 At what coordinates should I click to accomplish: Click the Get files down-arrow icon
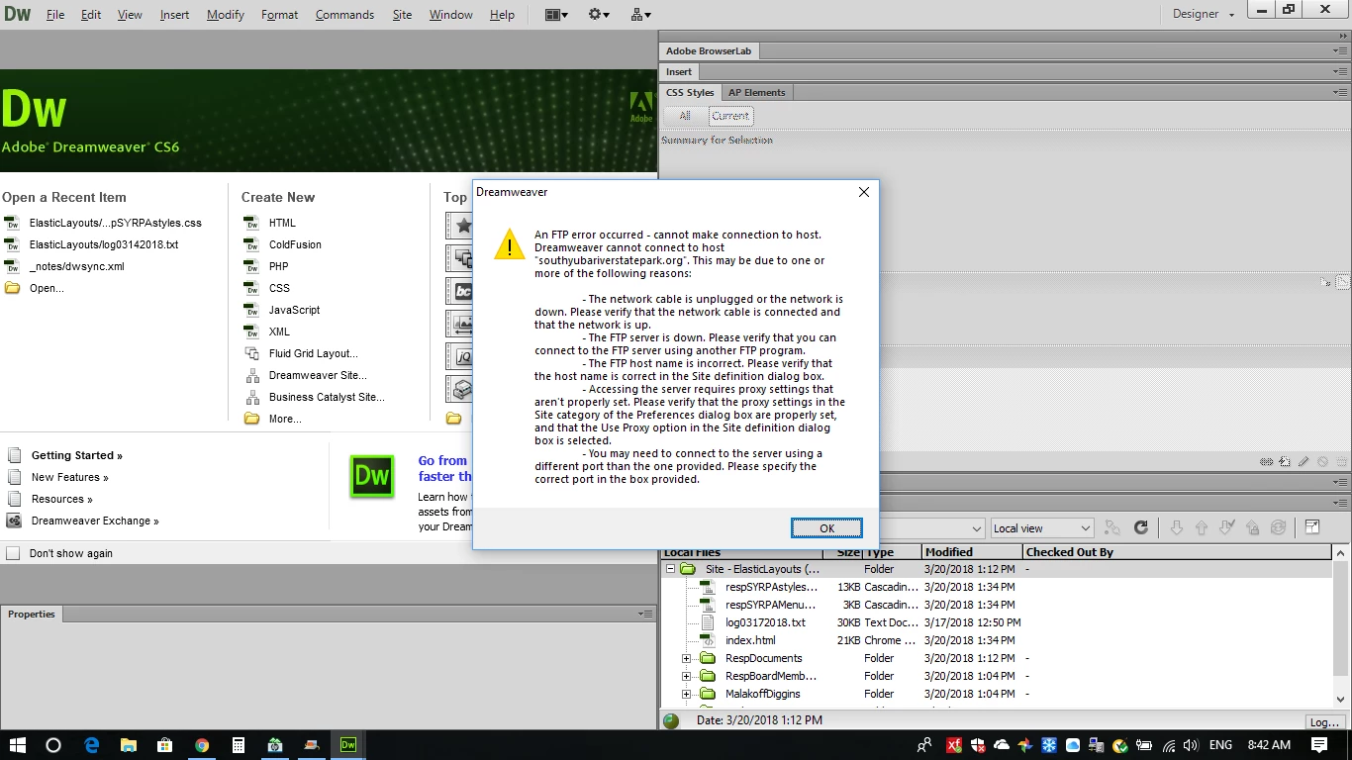click(1176, 528)
